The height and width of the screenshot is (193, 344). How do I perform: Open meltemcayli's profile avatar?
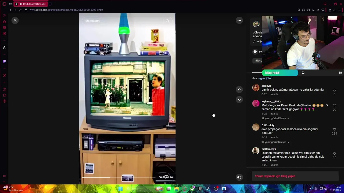click(256, 151)
